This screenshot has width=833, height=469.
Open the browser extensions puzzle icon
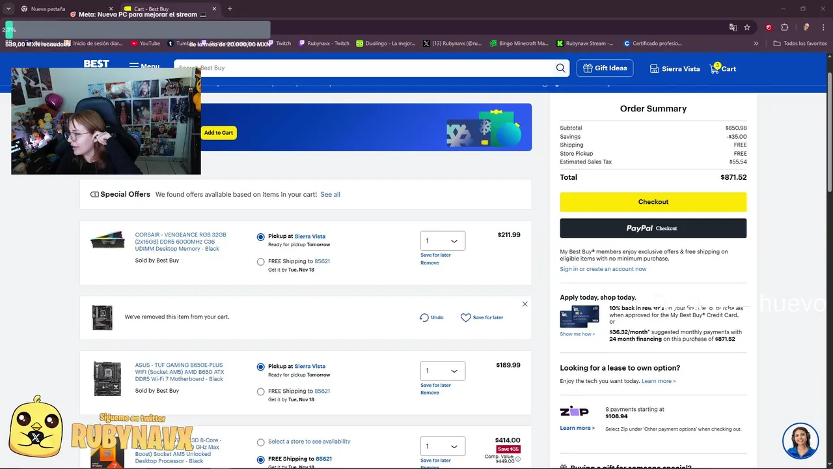[x=784, y=27]
